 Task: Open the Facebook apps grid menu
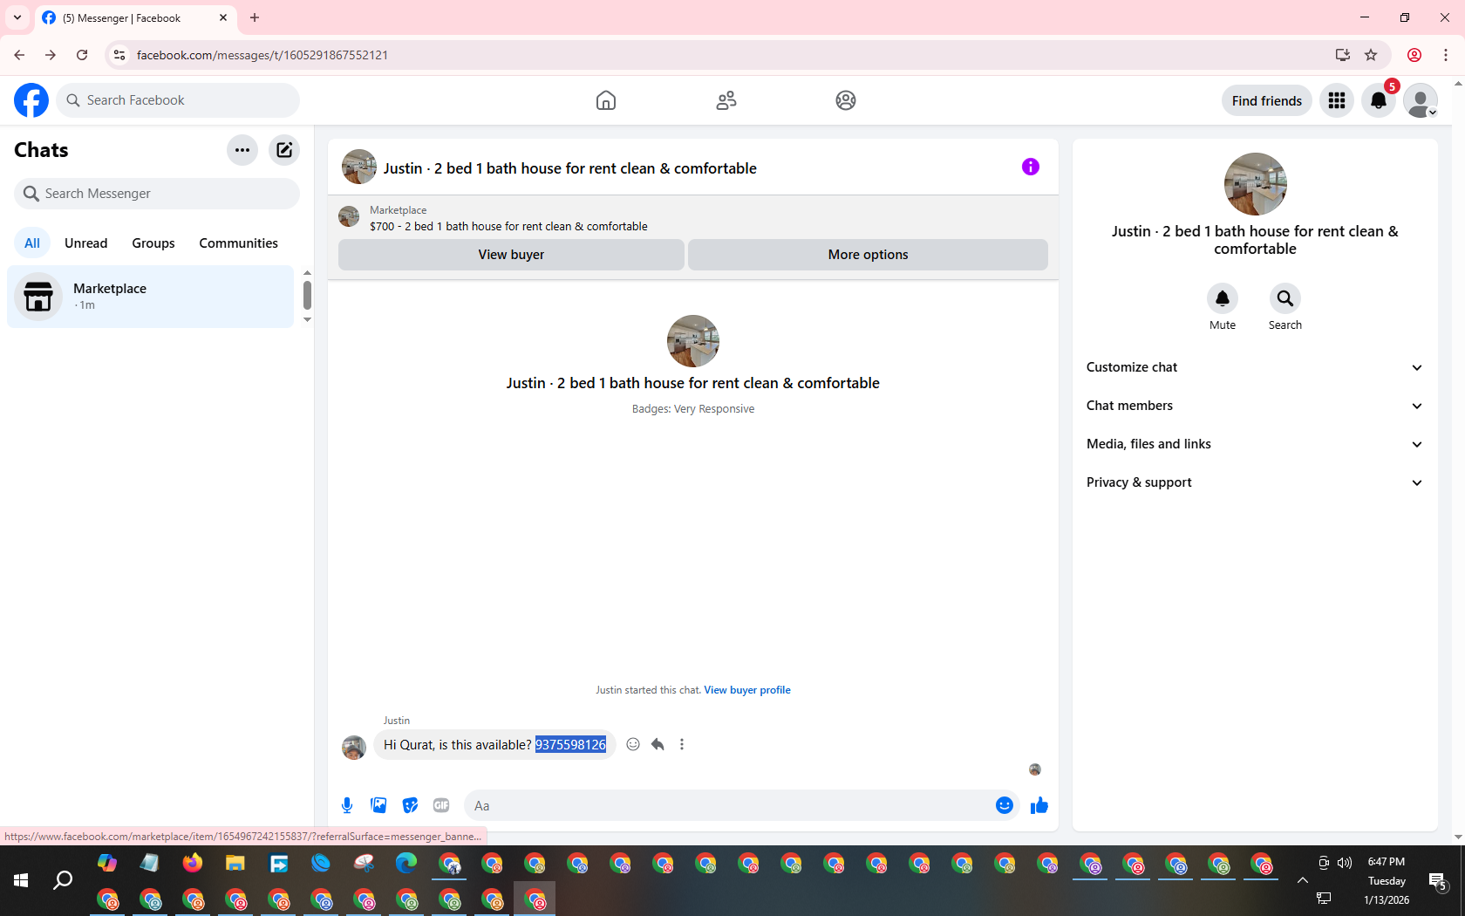tap(1337, 100)
